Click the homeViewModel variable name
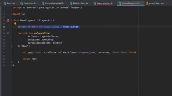This screenshot has height=96, width=172. click(52, 27)
